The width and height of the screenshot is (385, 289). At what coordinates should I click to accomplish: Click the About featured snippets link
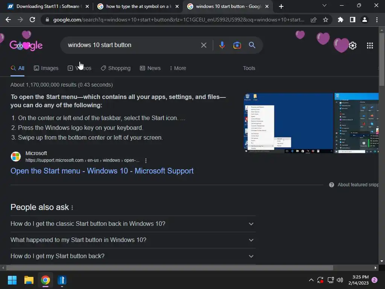[x=358, y=185]
